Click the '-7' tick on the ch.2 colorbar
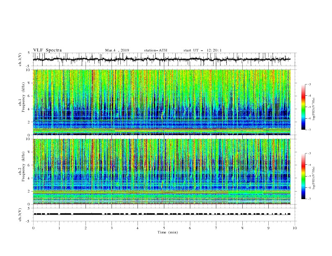 click(309, 199)
